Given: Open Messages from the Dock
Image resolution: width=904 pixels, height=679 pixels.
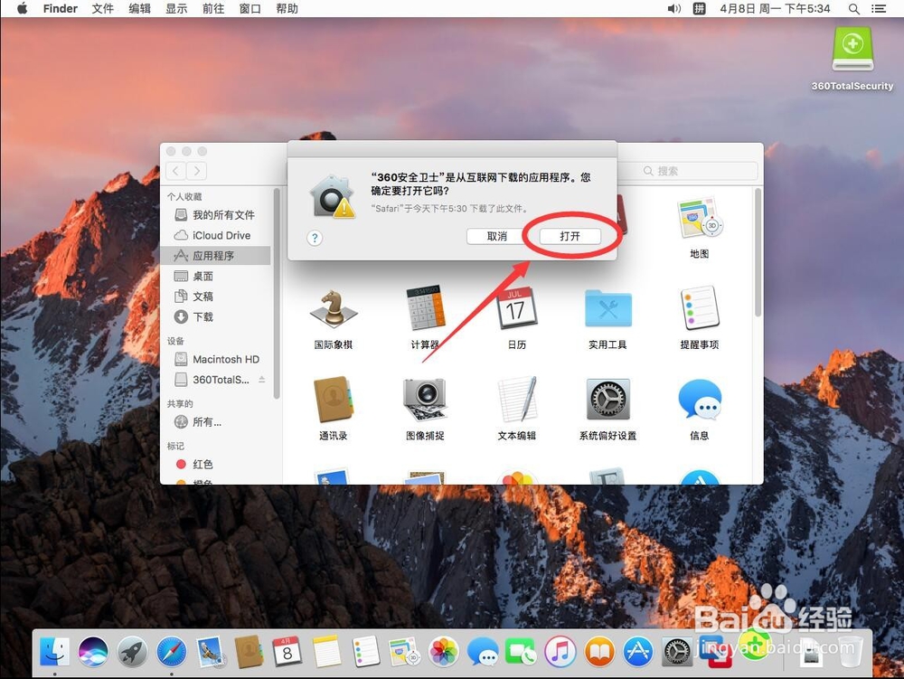Looking at the screenshot, I should click(x=483, y=651).
